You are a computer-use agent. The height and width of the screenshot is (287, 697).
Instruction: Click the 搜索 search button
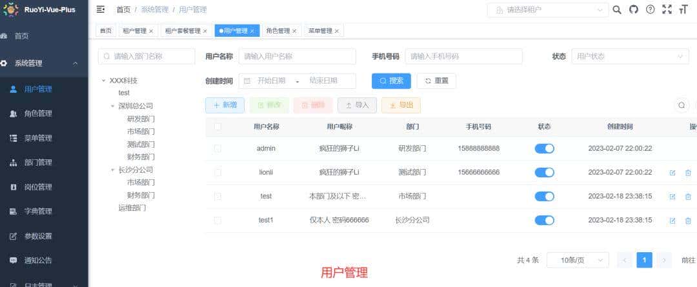tap(391, 81)
